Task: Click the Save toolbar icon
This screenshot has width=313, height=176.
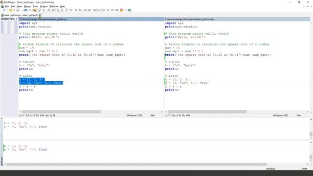Action: click(x=18, y=10)
